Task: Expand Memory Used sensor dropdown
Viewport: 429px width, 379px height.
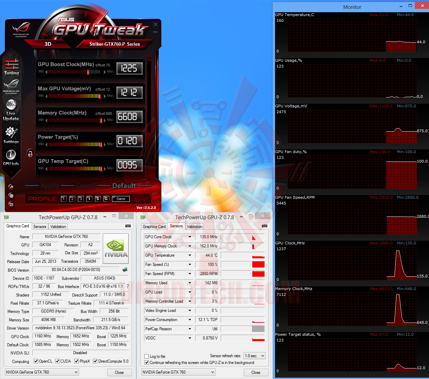Action: click(x=190, y=283)
